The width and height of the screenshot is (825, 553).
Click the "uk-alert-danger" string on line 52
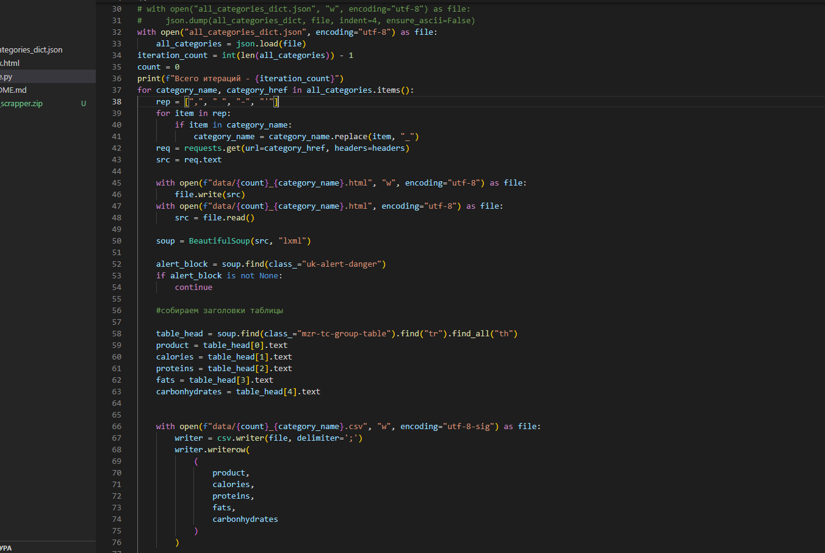(x=342, y=264)
